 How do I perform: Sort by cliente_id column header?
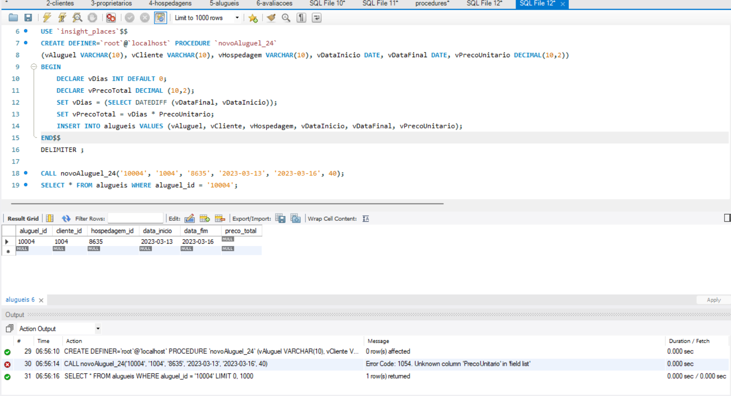69,231
